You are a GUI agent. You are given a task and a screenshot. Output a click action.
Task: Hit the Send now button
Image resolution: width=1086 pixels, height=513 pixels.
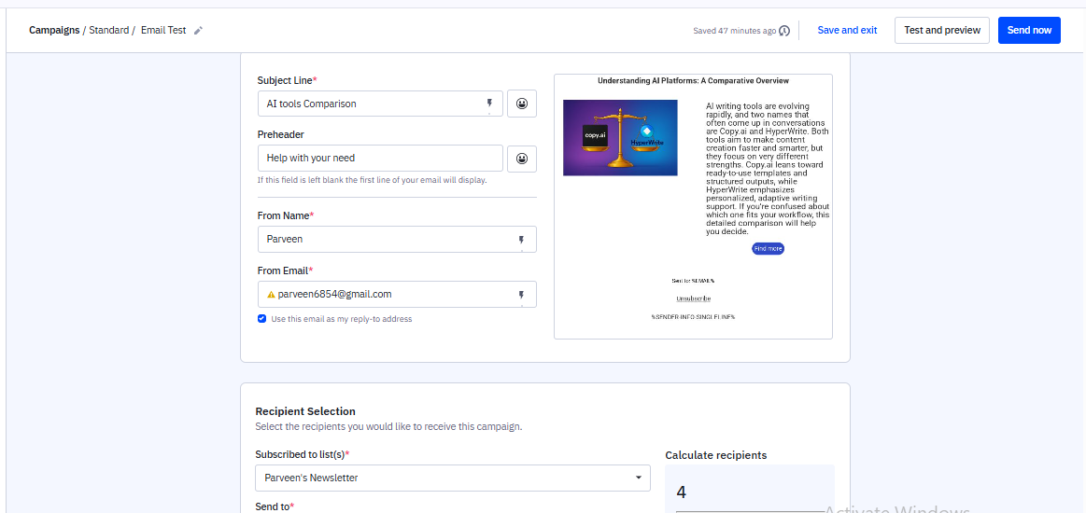coord(1029,30)
